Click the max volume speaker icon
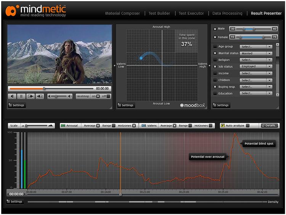The image size is (286, 215). (70, 96)
